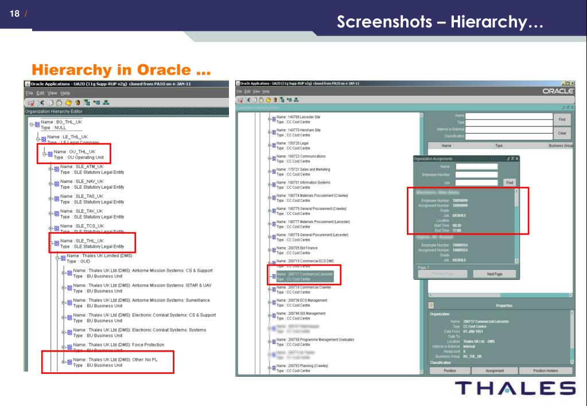This screenshot has width=587, height=406.
Task: Open Help menu in BG_THL_UK tree window
Action: point(65,93)
